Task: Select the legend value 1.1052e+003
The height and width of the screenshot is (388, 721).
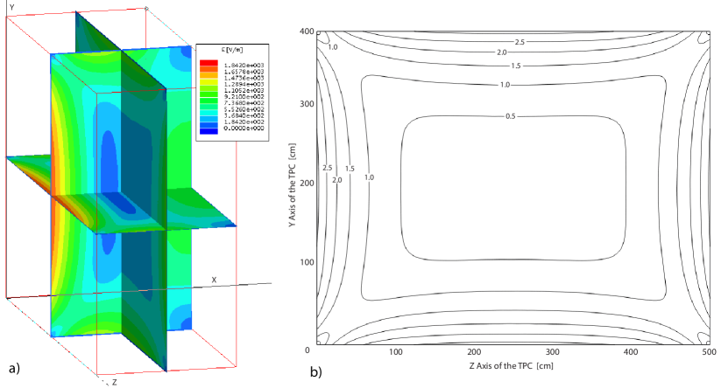Action: coord(244,90)
